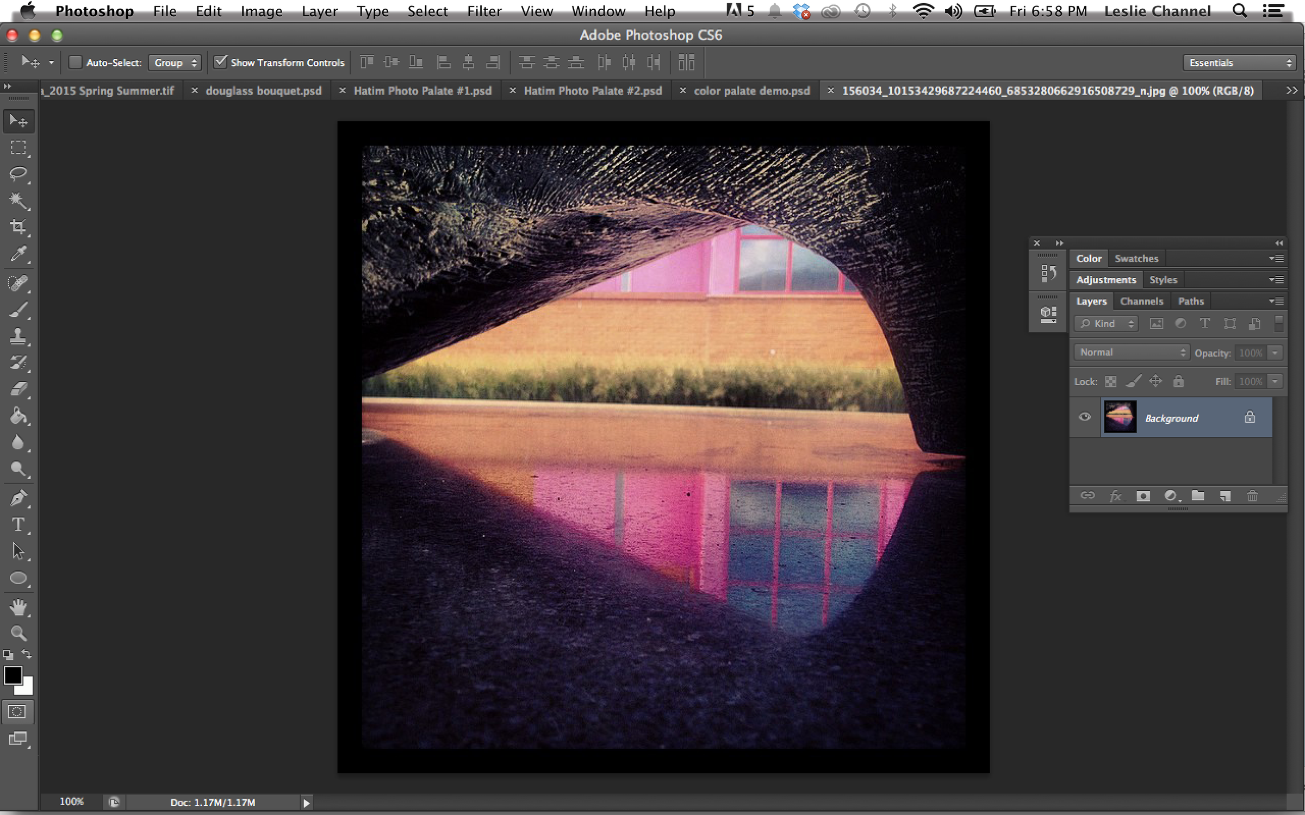1305x815 pixels.
Task: Click the Add layer style fx icon
Action: tap(1116, 496)
